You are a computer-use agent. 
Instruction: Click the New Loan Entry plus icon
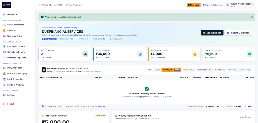coord(4,36)
